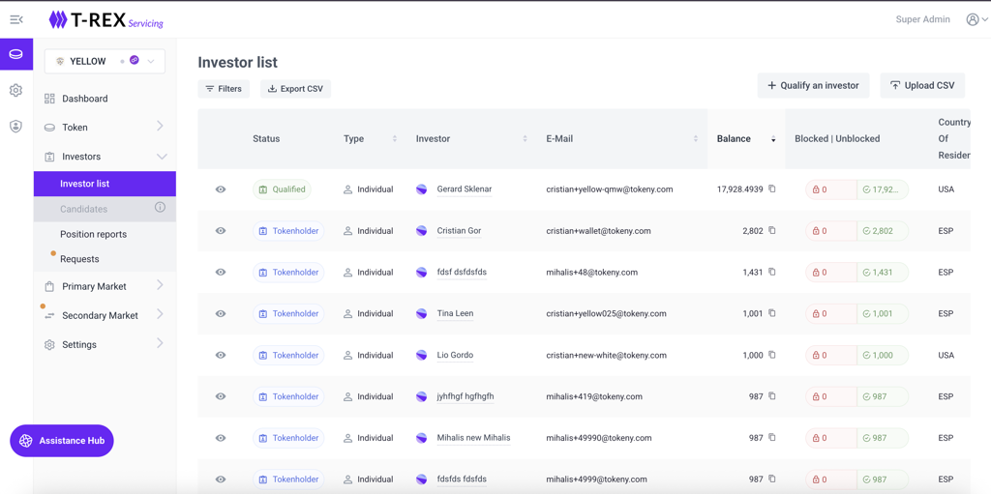Copy Gerard Sklenar's balance value
Screen dimensions: 991x494
click(772, 189)
